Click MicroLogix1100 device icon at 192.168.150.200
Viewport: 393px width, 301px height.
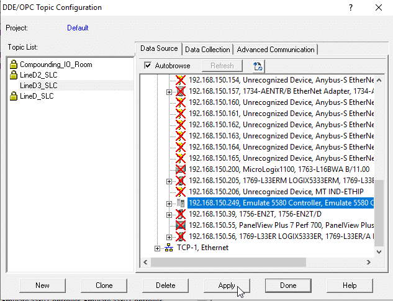pos(181,169)
